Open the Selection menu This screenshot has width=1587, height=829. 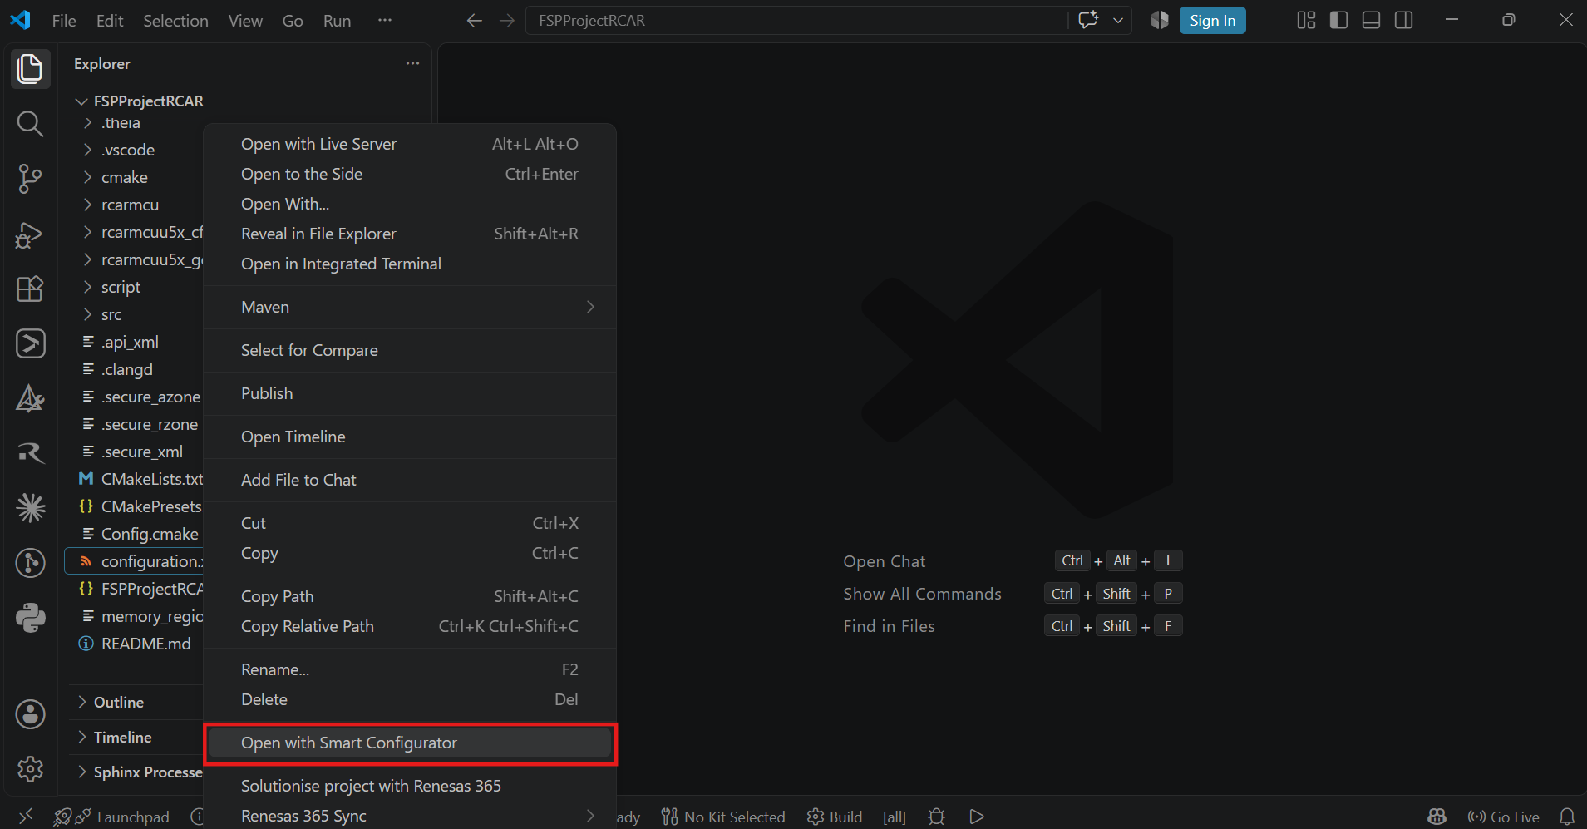175,21
